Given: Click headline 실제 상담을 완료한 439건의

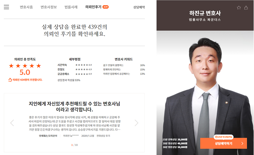Looking at the screenshot, I should point(74,27).
